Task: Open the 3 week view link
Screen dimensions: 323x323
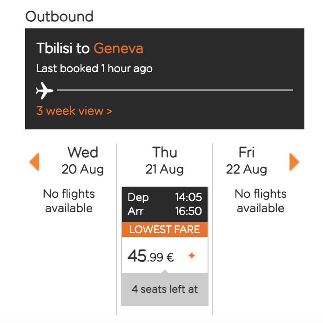Action: (x=74, y=111)
